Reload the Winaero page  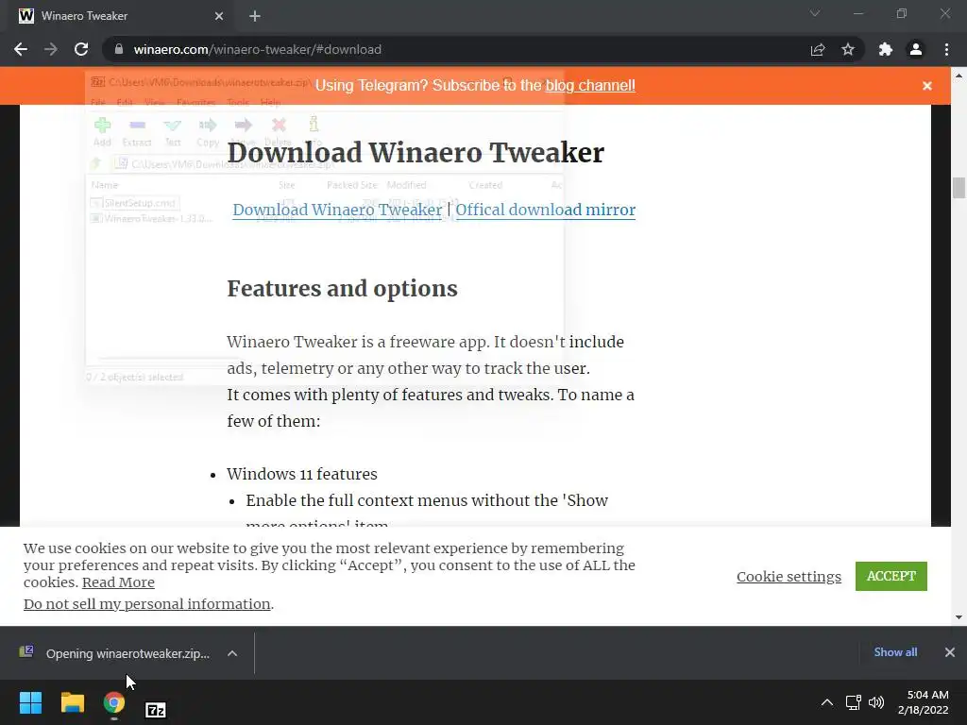pyautogui.click(x=81, y=49)
